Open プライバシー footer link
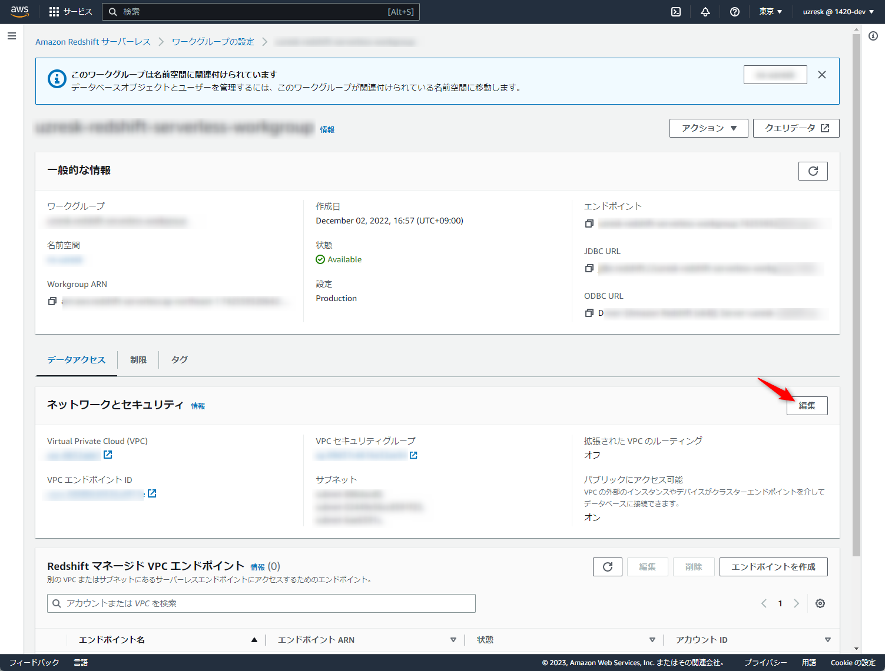885x671 pixels. (765, 663)
